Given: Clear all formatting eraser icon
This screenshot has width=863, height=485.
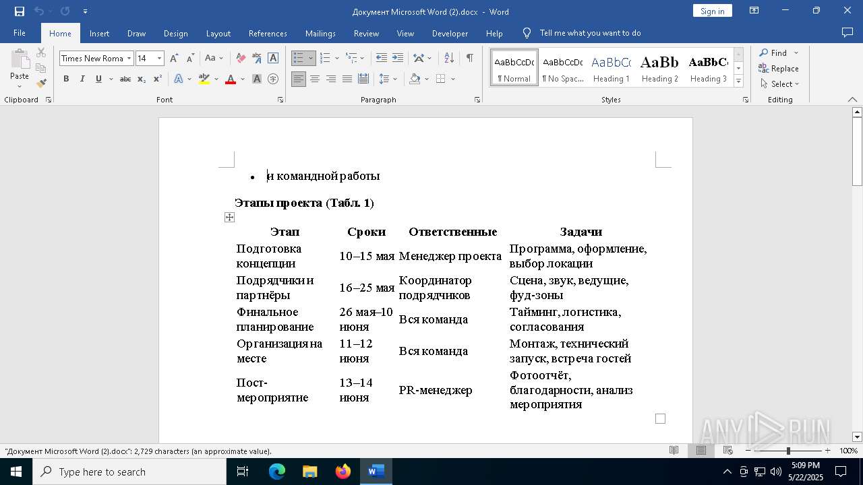Looking at the screenshot, I should pos(241,59).
